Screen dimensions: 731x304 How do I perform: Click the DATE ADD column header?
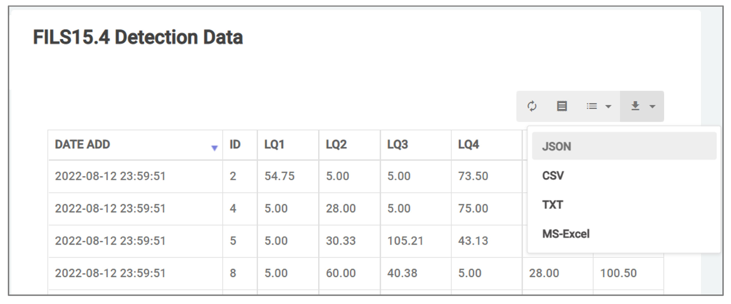coord(83,144)
